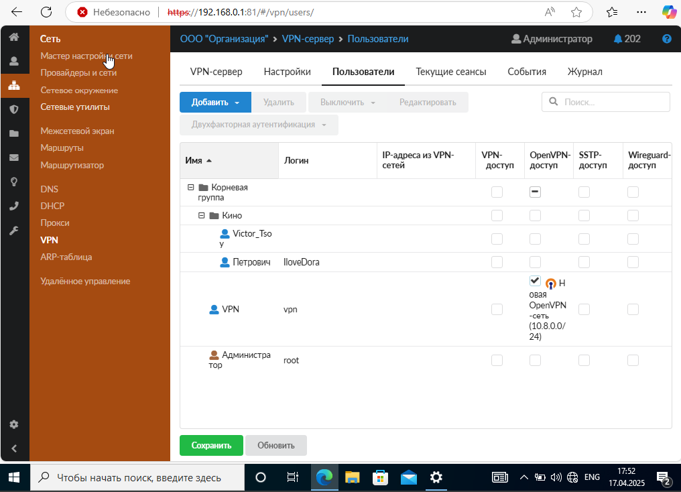Open Удалённое управление menu item

point(85,282)
